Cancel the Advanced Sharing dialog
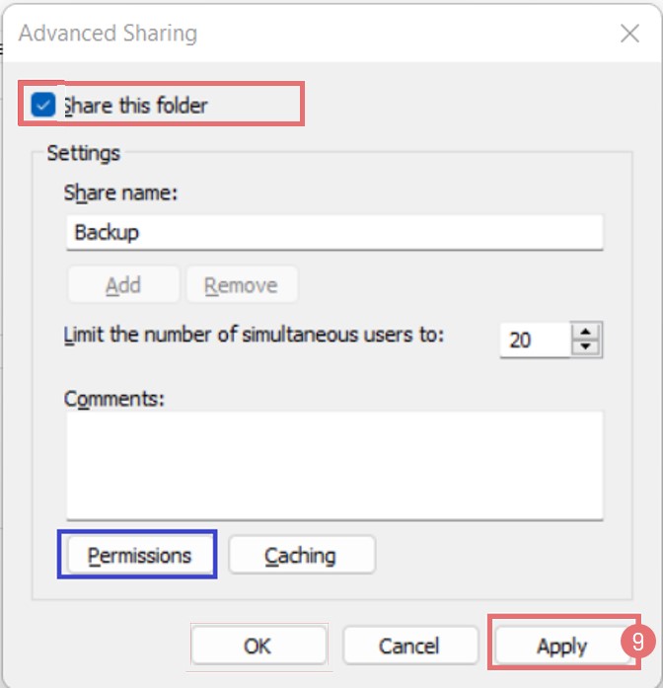The height and width of the screenshot is (688, 663). 408,647
